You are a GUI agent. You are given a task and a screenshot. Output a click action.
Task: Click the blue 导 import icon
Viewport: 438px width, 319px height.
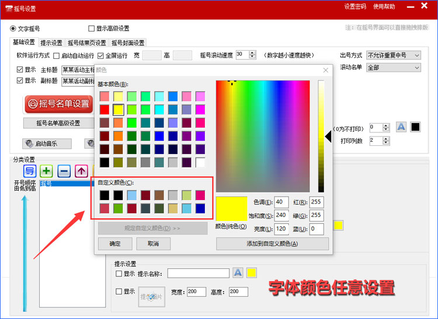tap(29, 171)
